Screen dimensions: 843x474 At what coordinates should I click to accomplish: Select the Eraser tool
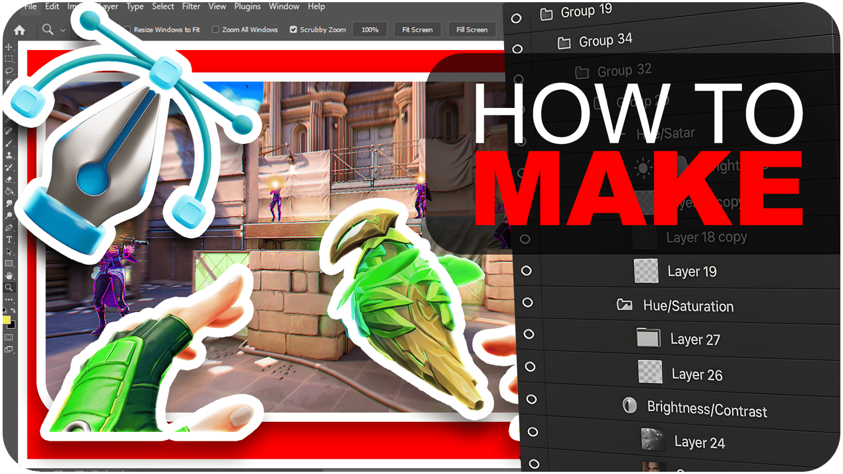[x=9, y=179]
